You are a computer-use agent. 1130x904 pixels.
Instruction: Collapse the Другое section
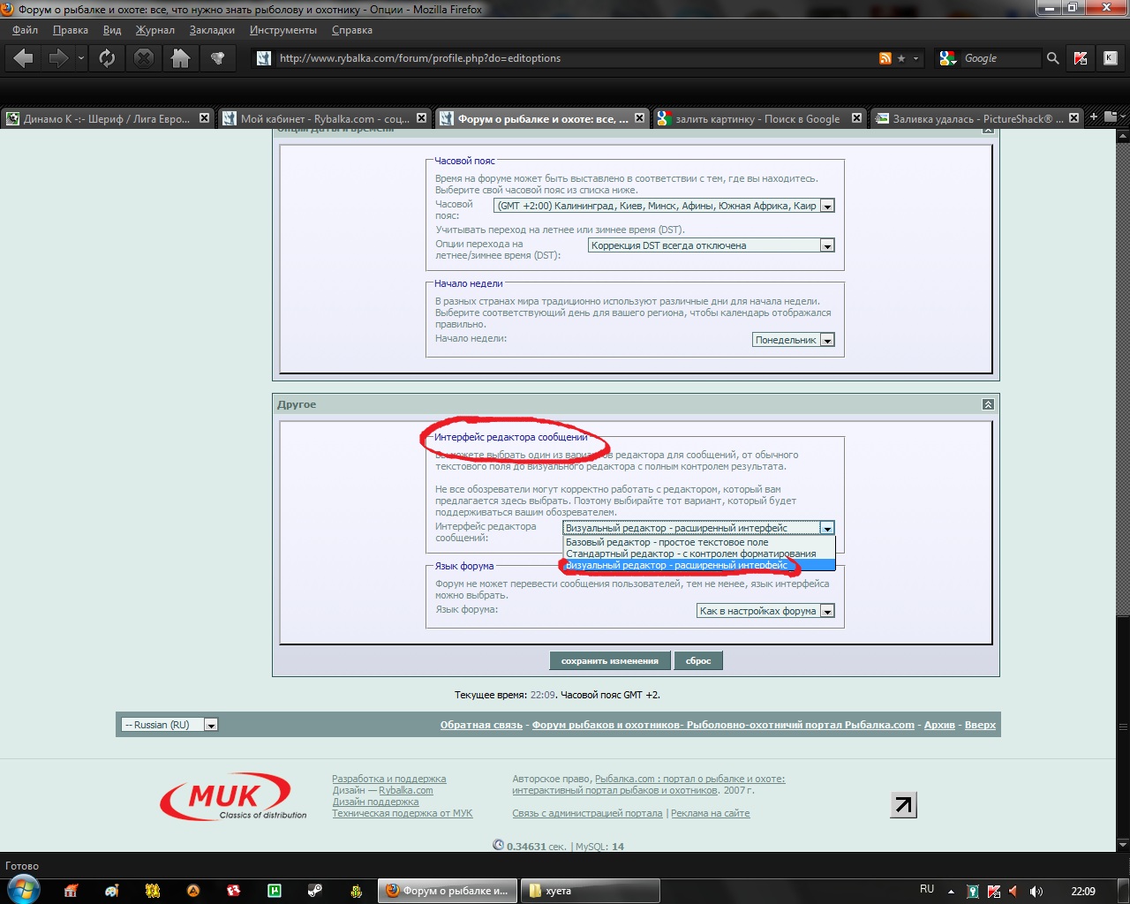point(988,404)
